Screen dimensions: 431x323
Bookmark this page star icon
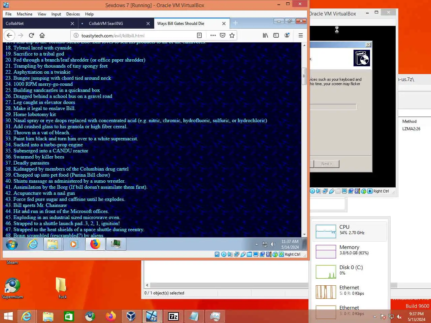(232, 35)
